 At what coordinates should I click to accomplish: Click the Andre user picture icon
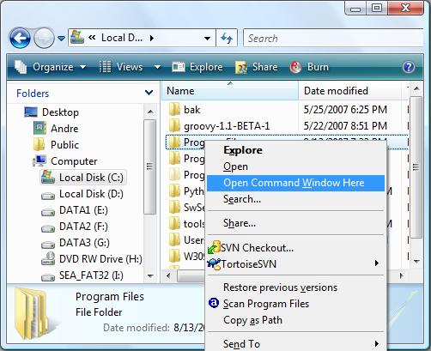(39, 128)
